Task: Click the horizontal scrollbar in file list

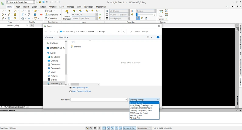Action: [x=75, y=84]
